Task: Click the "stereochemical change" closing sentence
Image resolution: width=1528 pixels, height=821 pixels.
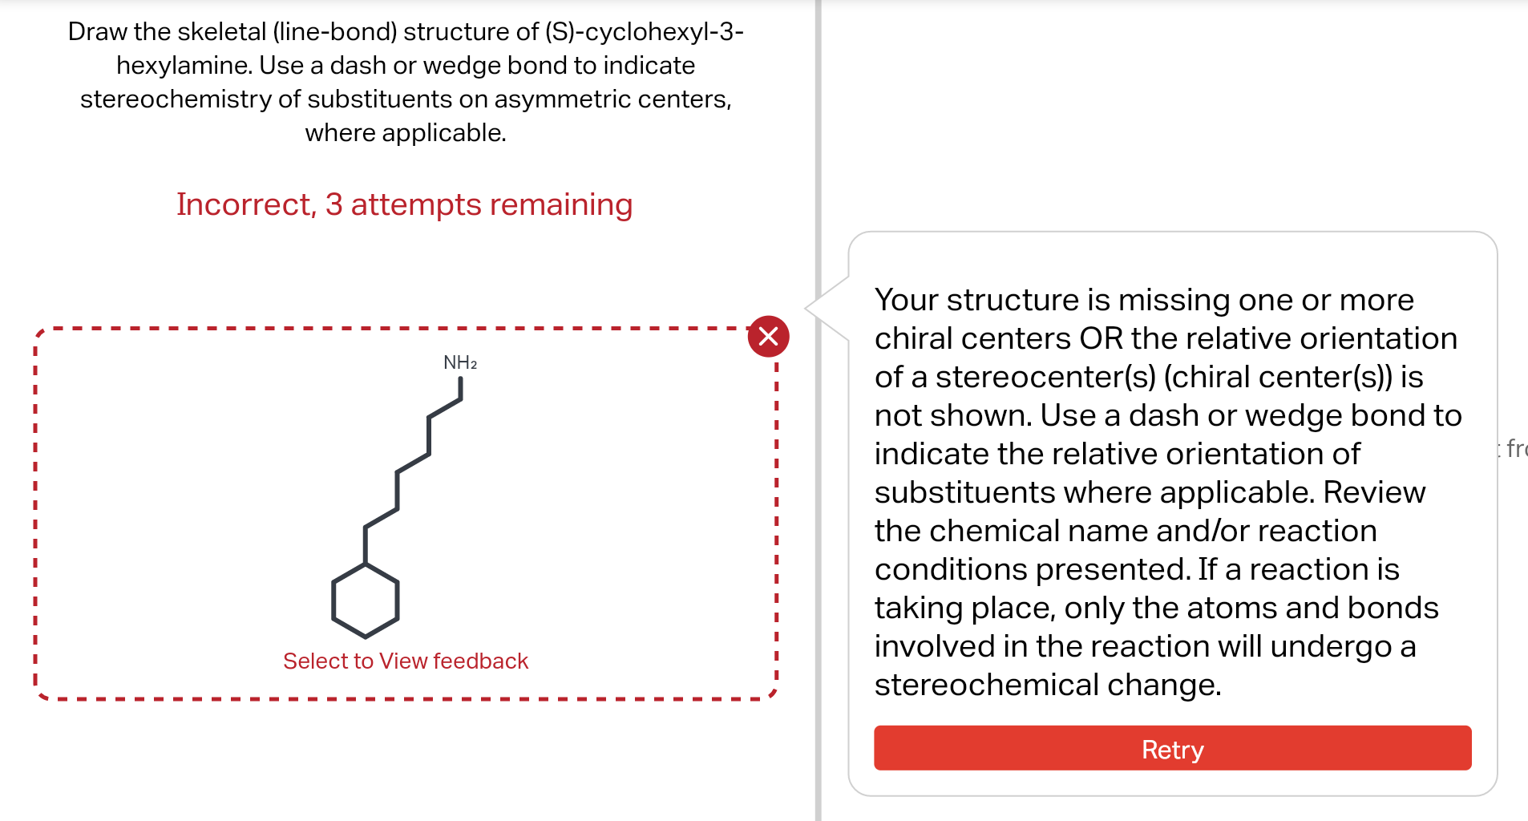Action: click(x=1048, y=685)
